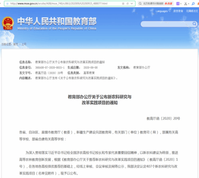This screenshot has width=199, height=178.
Task: Click the site search input box
Action: point(166,24)
